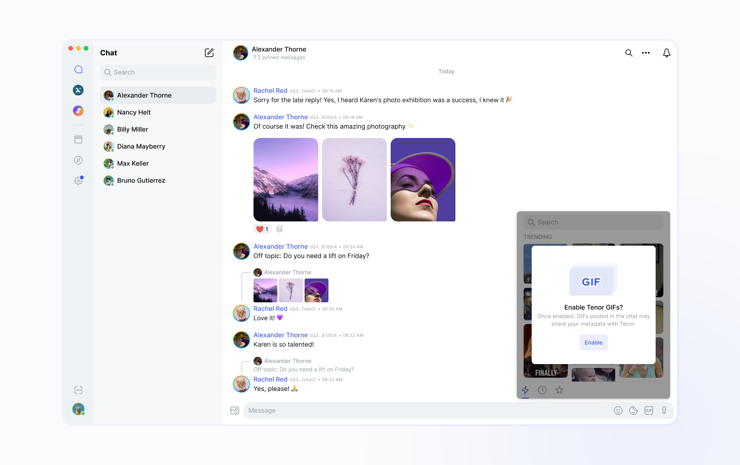Image resolution: width=740 pixels, height=465 pixels.
Task: Start voice recording with microphone icon
Action: [x=664, y=410]
